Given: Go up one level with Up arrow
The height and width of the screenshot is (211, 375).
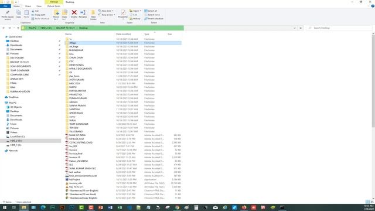Looking at the screenshot, I should [x=18, y=28].
